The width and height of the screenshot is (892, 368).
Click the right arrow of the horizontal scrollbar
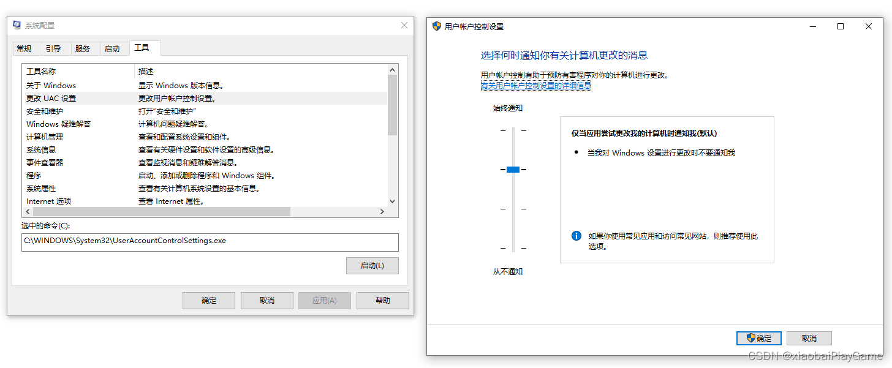tap(382, 211)
